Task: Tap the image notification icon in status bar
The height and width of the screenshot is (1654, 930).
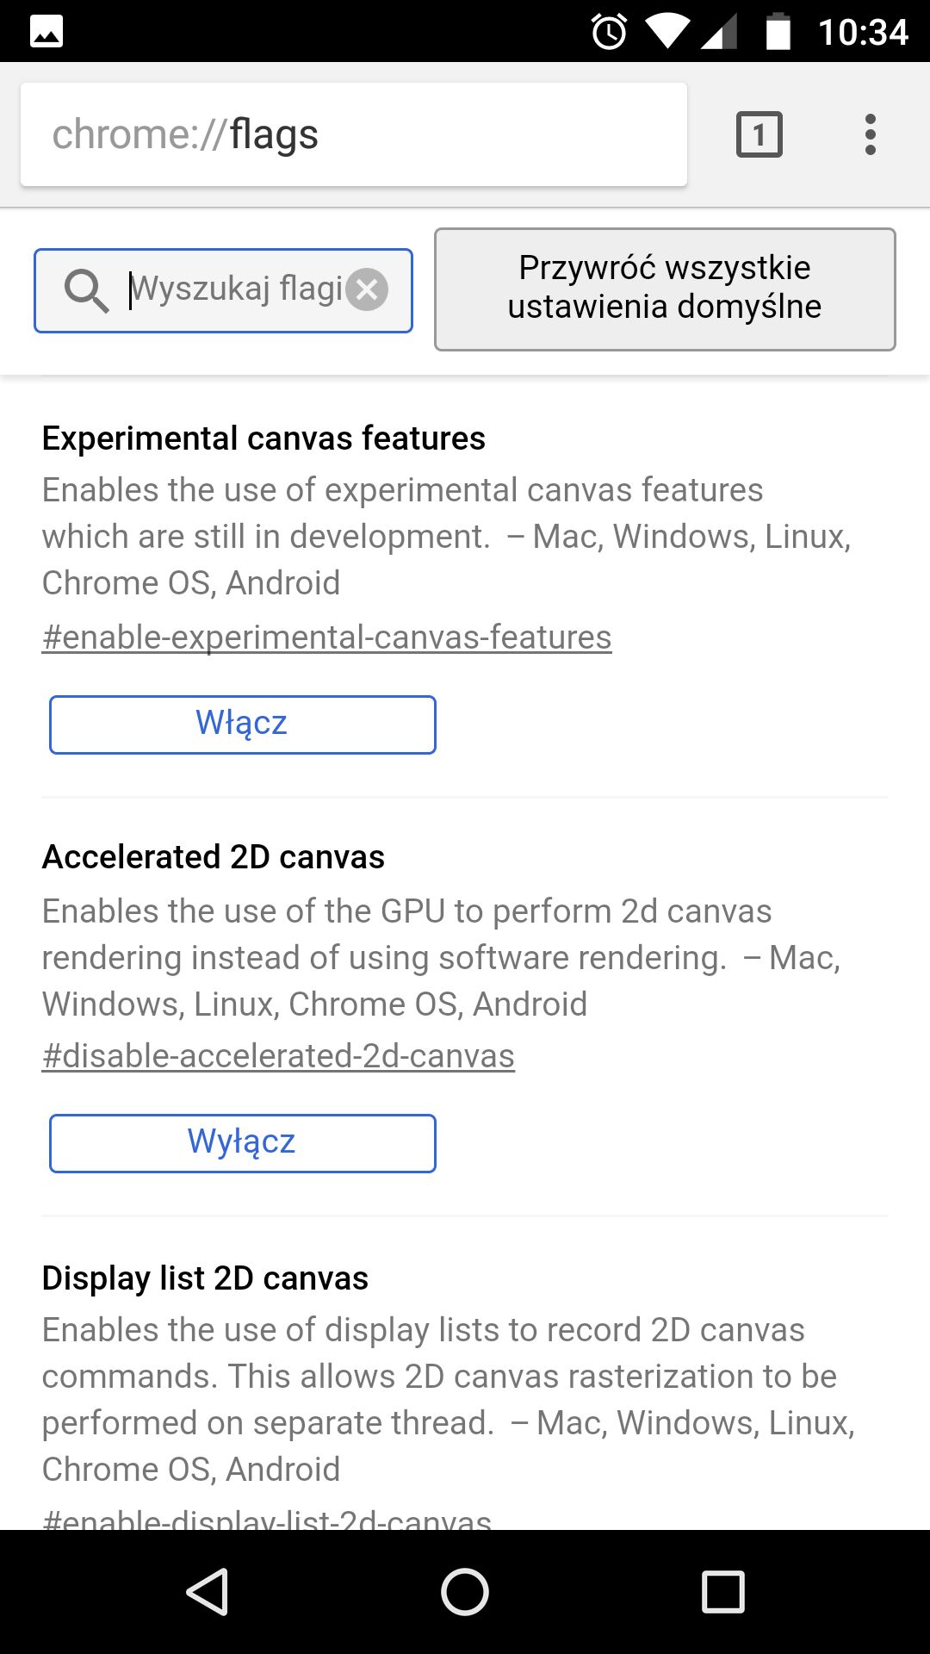Action: click(46, 32)
